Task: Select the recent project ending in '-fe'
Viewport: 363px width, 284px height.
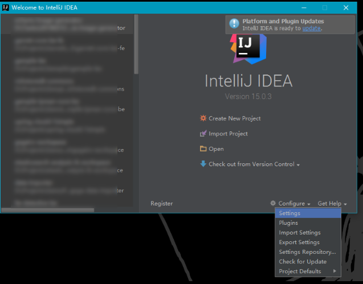Action: (x=67, y=44)
